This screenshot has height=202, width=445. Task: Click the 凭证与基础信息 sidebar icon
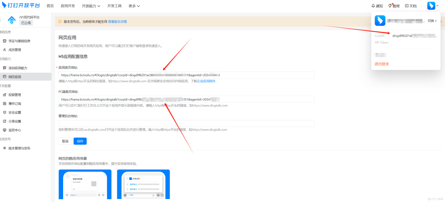(x=5, y=41)
